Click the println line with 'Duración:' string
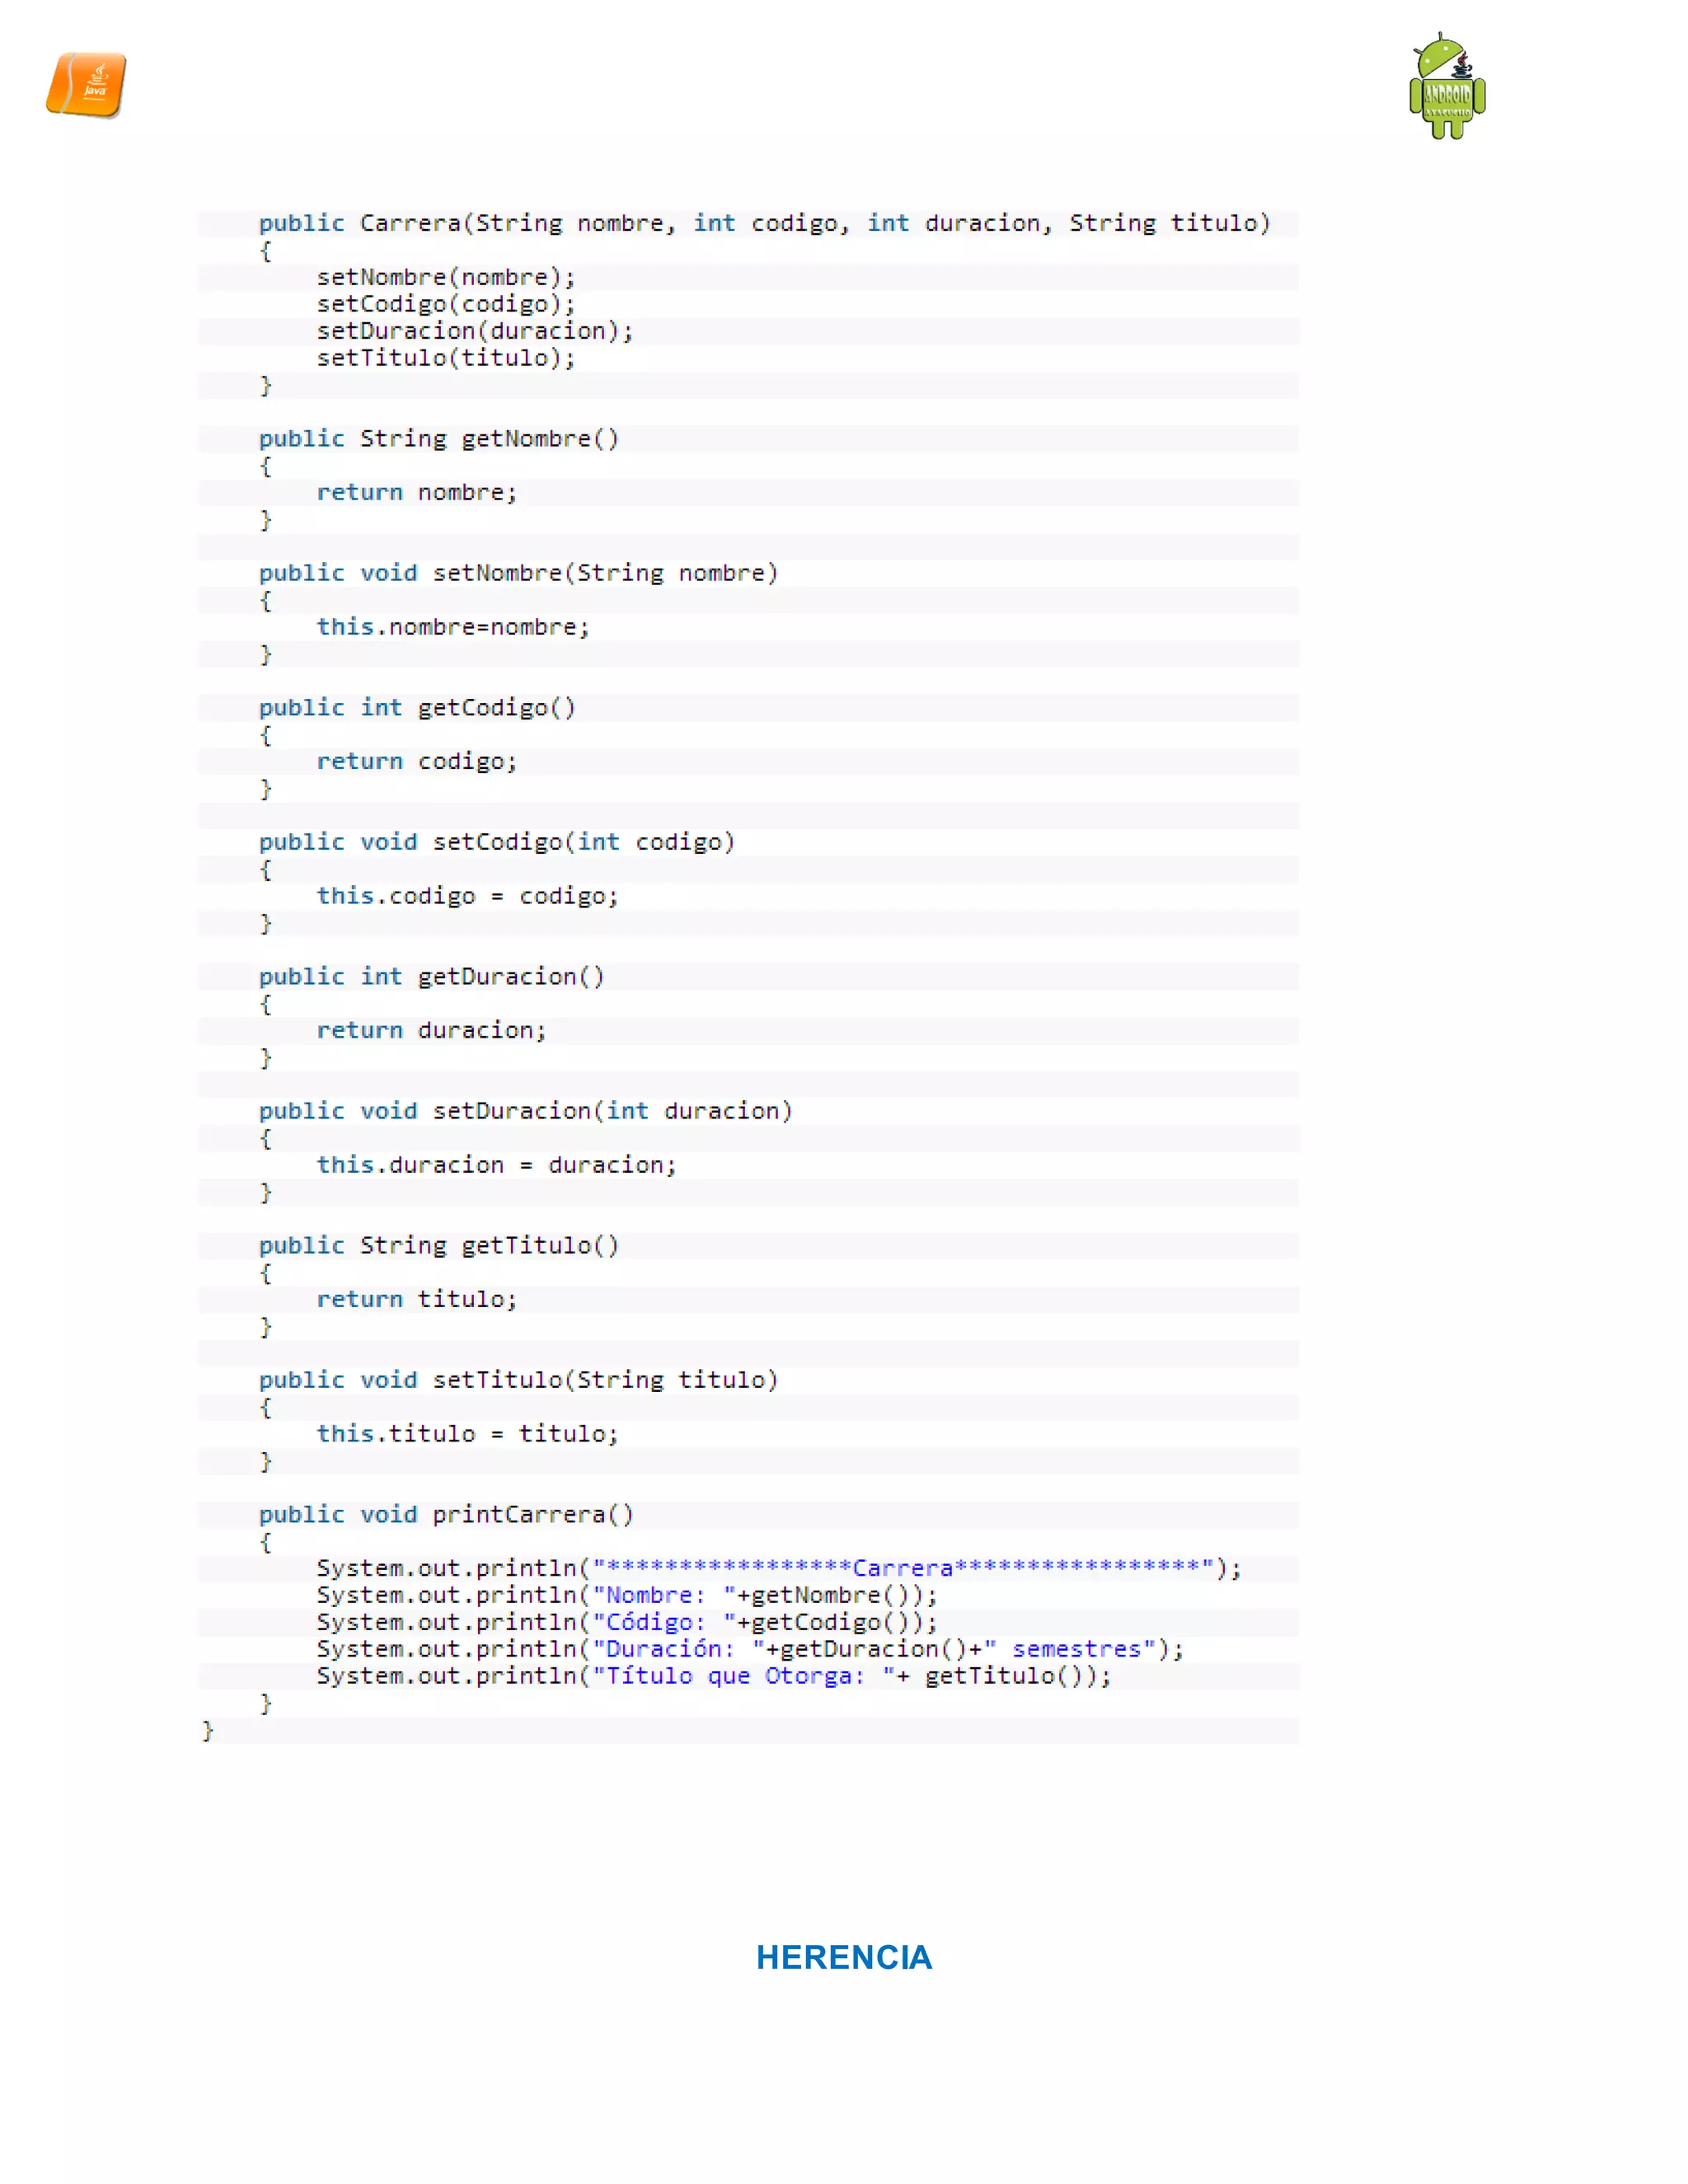 (750, 1649)
